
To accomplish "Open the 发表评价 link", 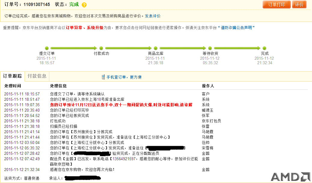I will pyautogui.click(x=153, y=16).
